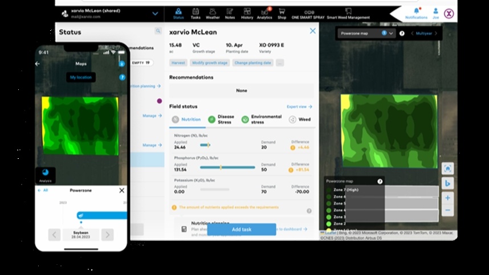Click the home extent map button
This screenshot has height=275, width=489.
click(x=447, y=169)
